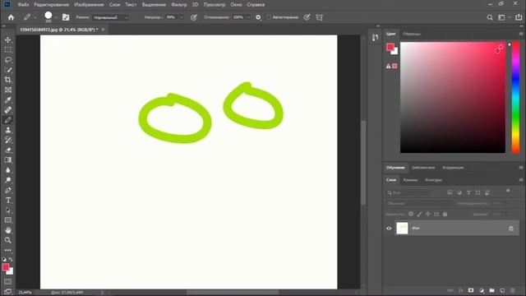Image resolution: width=526 pixels, height=296 pixels.
Task: Select the Healing Brush tool
Action: [8, 109]
